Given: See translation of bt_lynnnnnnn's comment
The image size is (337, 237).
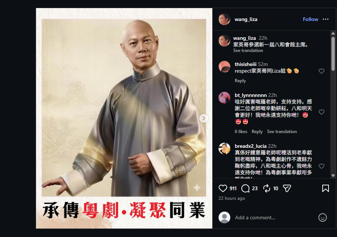Looking at the screenshot, I should pyautogui.click(x=282, y=132).
